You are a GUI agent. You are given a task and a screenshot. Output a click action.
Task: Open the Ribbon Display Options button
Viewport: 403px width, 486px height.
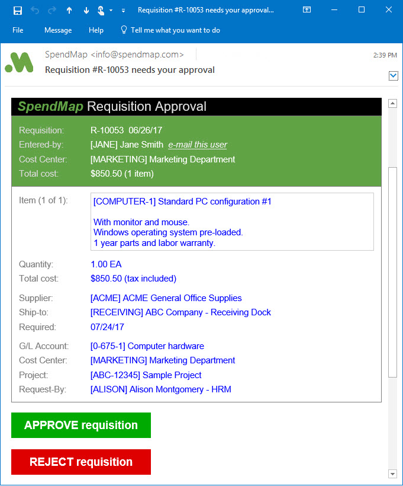coord(307,10)
